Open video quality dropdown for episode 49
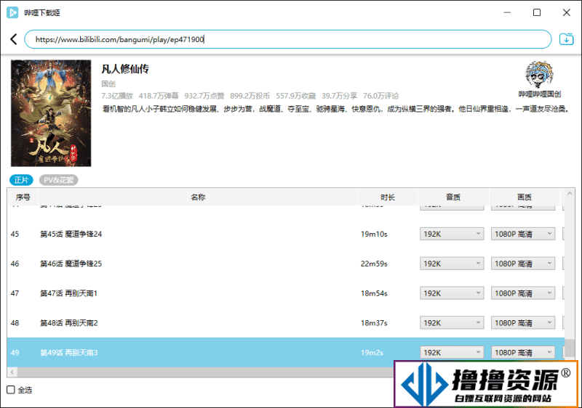 523,353
